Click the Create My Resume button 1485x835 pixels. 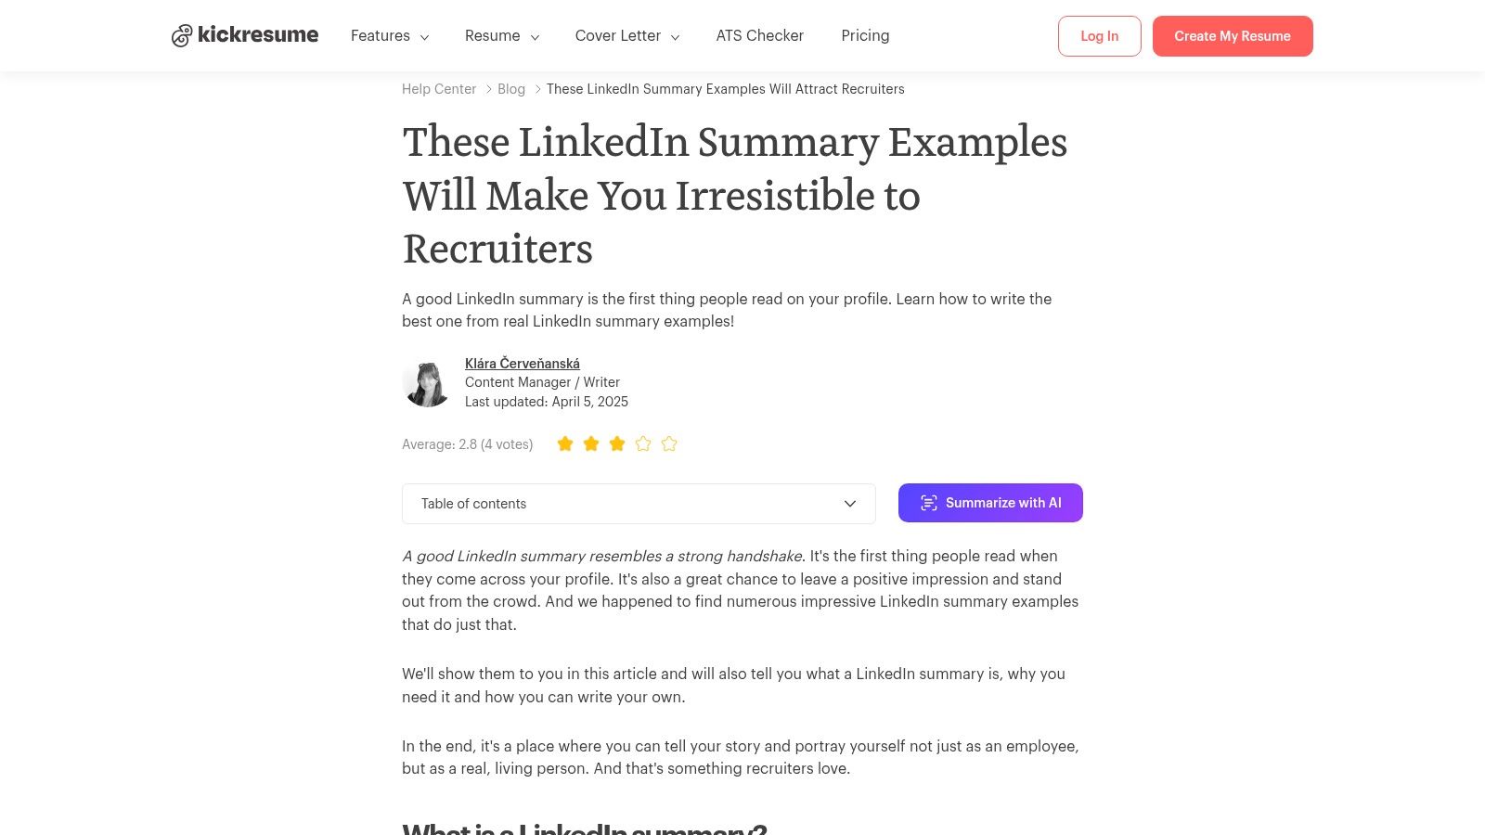tap(1233, 35)
